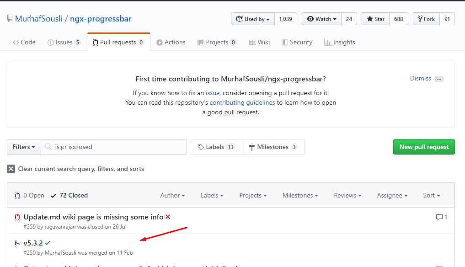Star the repository
465x267 pixels.
(x=375, y=19)
